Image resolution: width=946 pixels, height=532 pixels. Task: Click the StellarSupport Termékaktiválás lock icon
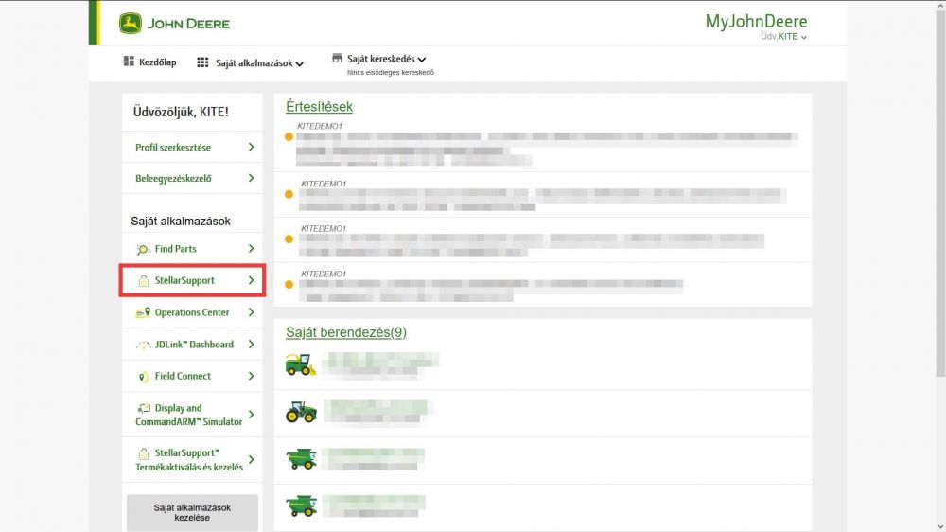144,453
